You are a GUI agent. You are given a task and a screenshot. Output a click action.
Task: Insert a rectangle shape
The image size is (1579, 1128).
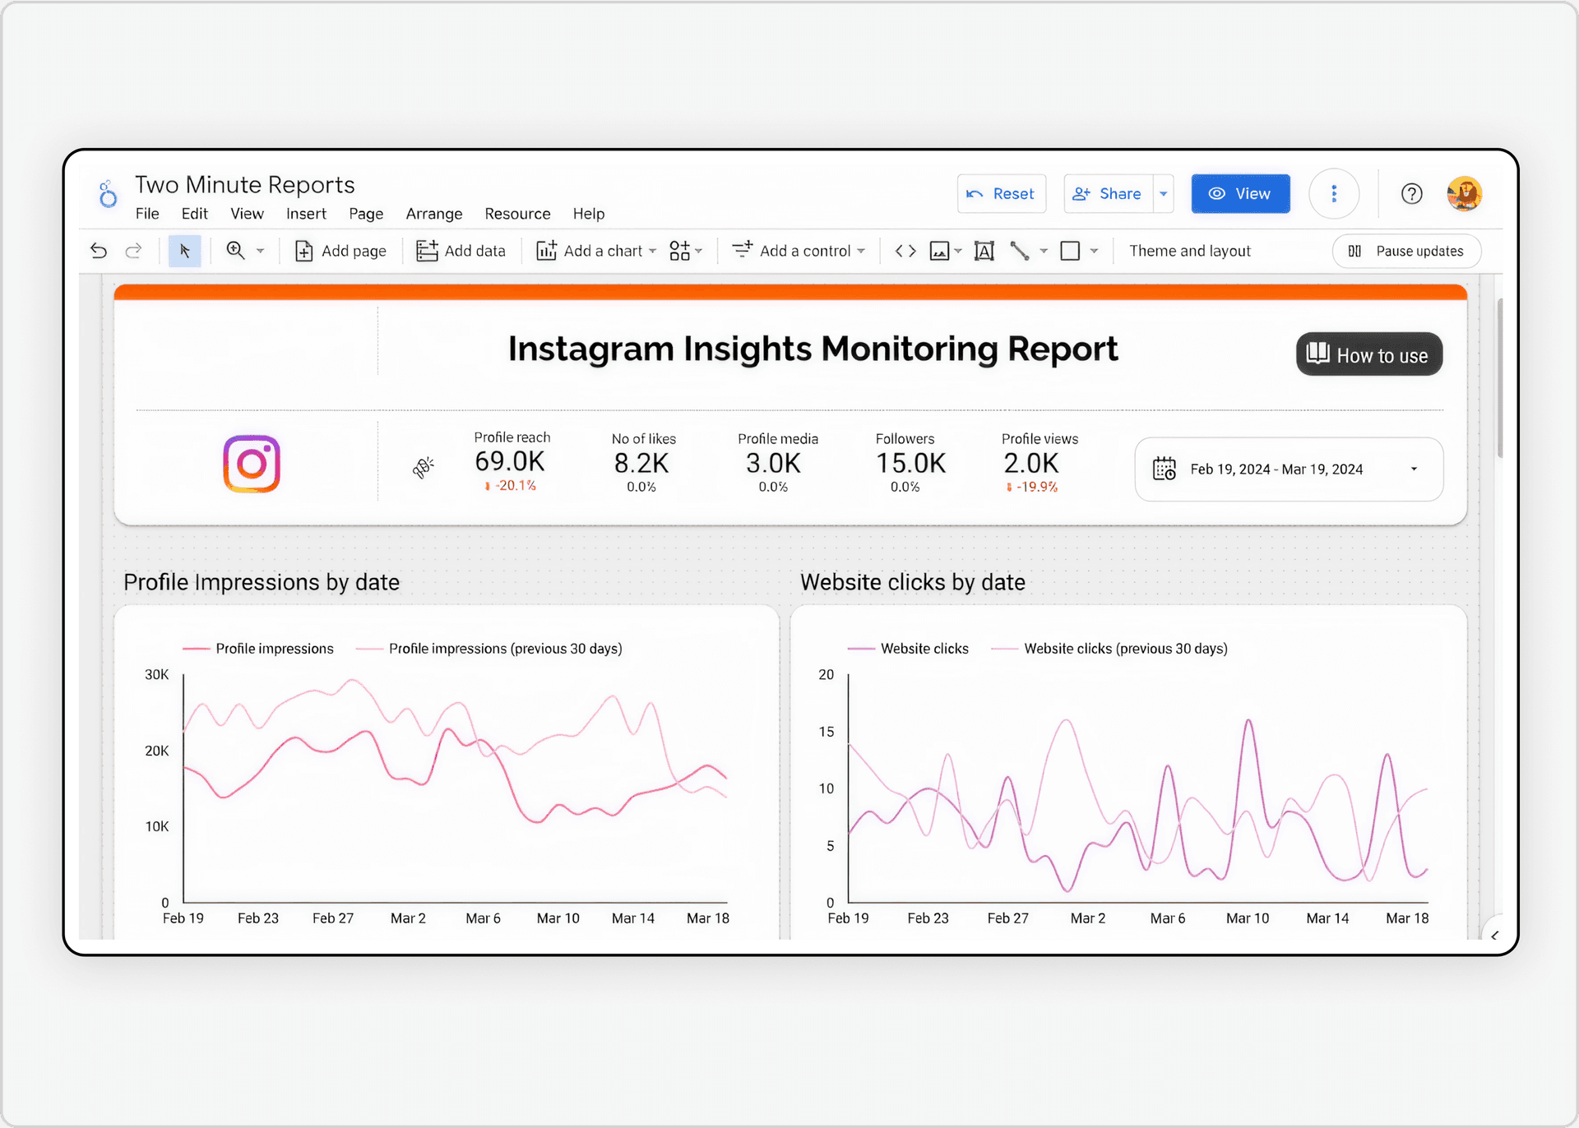(1071, 251)
